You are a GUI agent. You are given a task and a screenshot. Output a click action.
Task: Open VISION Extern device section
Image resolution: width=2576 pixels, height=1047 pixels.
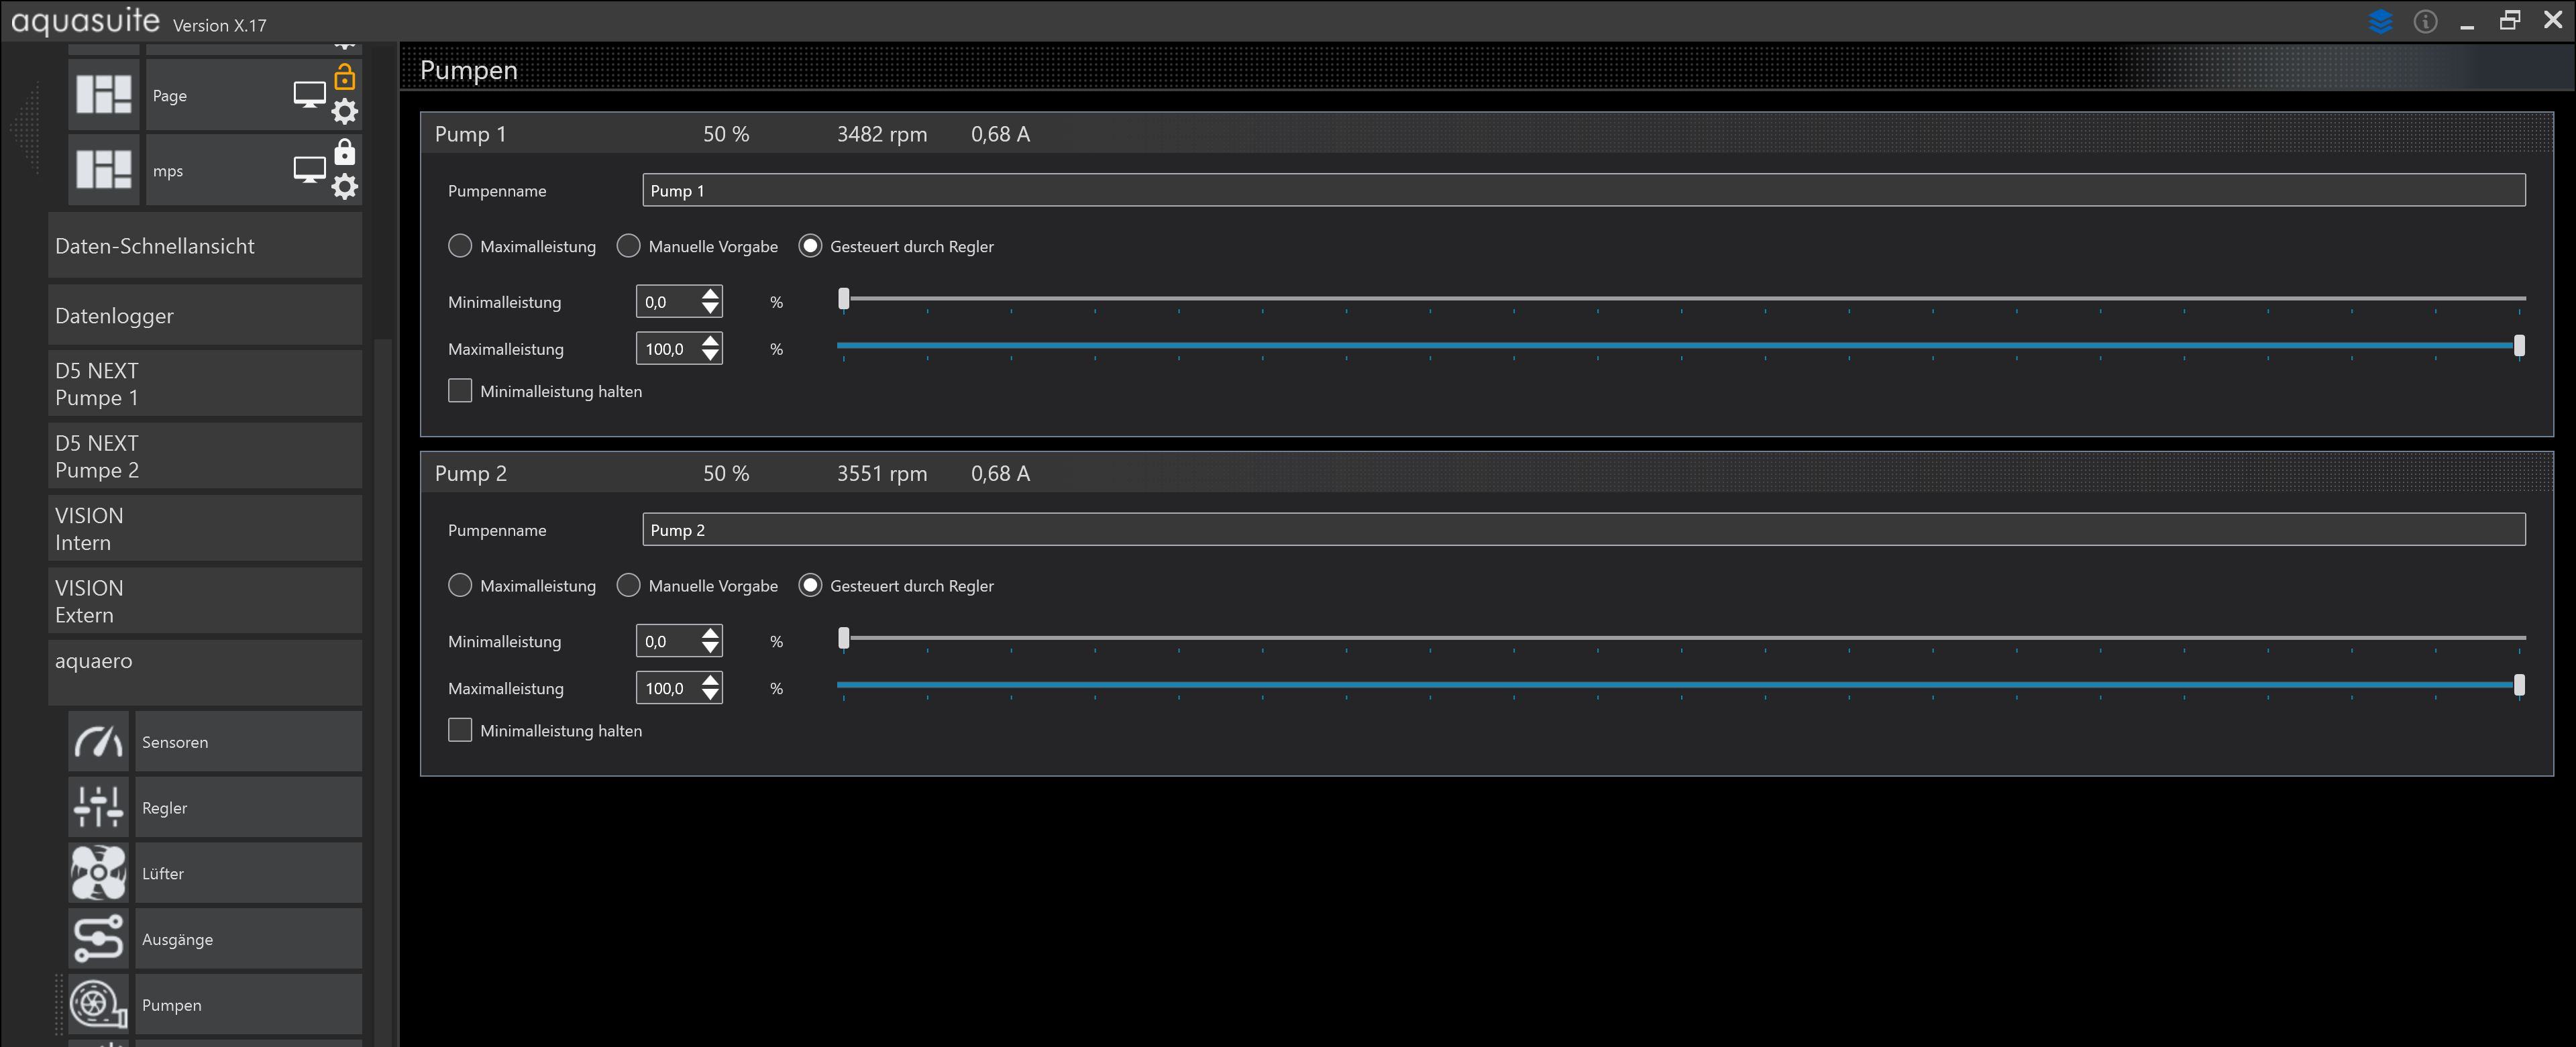coord(205,601)
